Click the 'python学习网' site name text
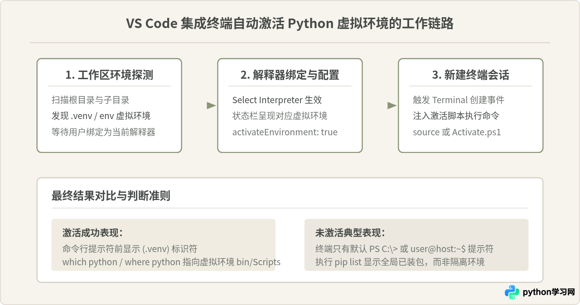Viewport: 580px width, 305px height. click(549, 292)
